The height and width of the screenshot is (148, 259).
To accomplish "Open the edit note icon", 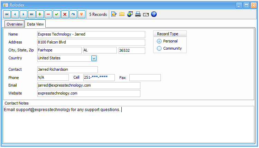I will click(x=114, y=14).
